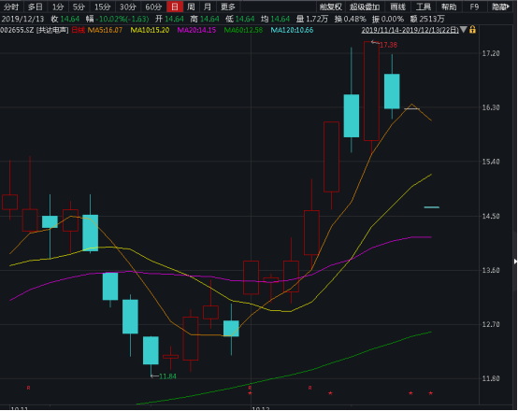This screenshot has width=518, height=411.
Task: Open the 更多 more periods menu
Action: (x=228, y=7)
